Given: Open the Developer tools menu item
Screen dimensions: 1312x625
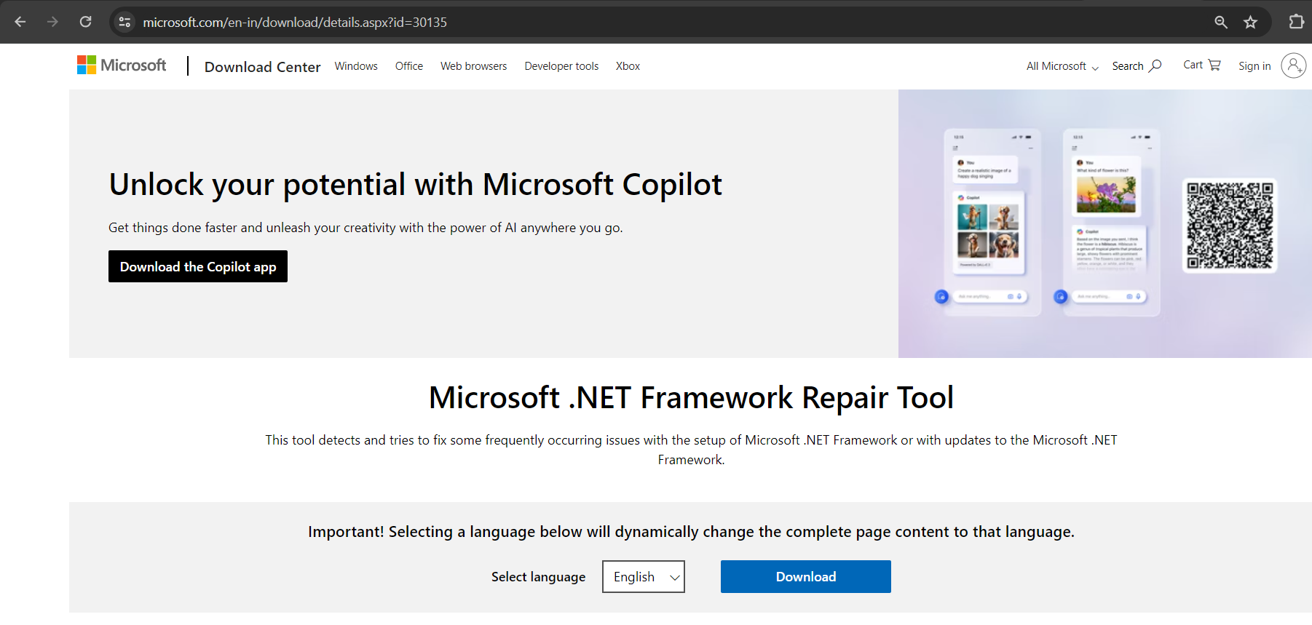Looking at the screenshot, I should coord(561,66).
